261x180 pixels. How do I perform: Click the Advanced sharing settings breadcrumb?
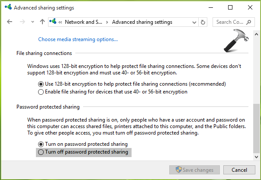coord(142,22)
